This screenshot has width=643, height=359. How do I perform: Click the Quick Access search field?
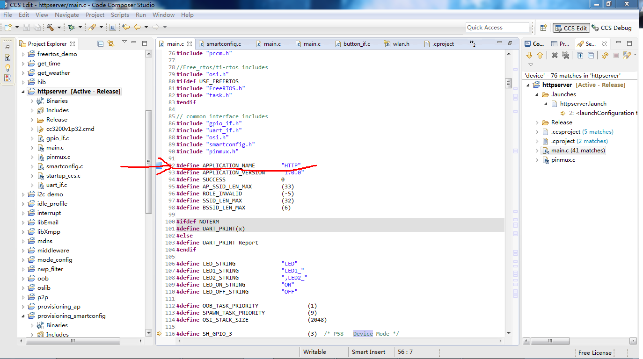point(497,28)
